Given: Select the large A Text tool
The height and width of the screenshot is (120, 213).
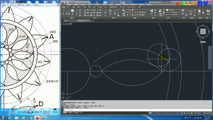Looking at the screenshot, I should [x=110, y=11].
